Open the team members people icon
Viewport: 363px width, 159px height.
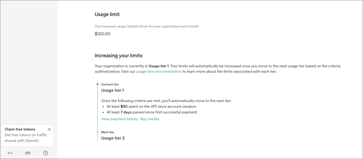coord(28,153)
